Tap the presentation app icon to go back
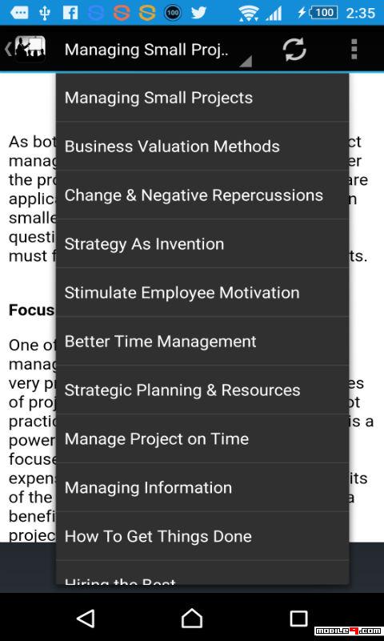The width and height of the screenshot is (384, 641). click(x=26, y=49)
